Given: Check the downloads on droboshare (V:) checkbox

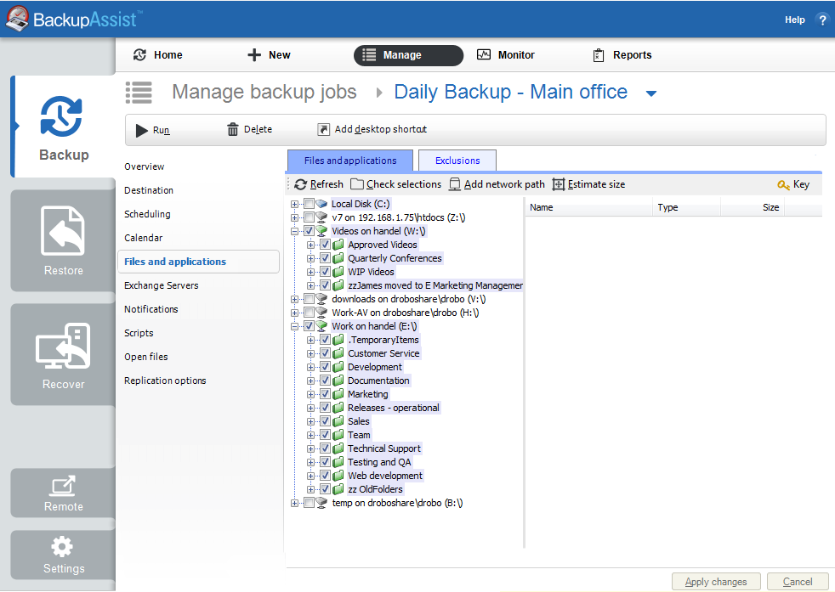Looking at the screenshot, I should [x=309, y=299].
